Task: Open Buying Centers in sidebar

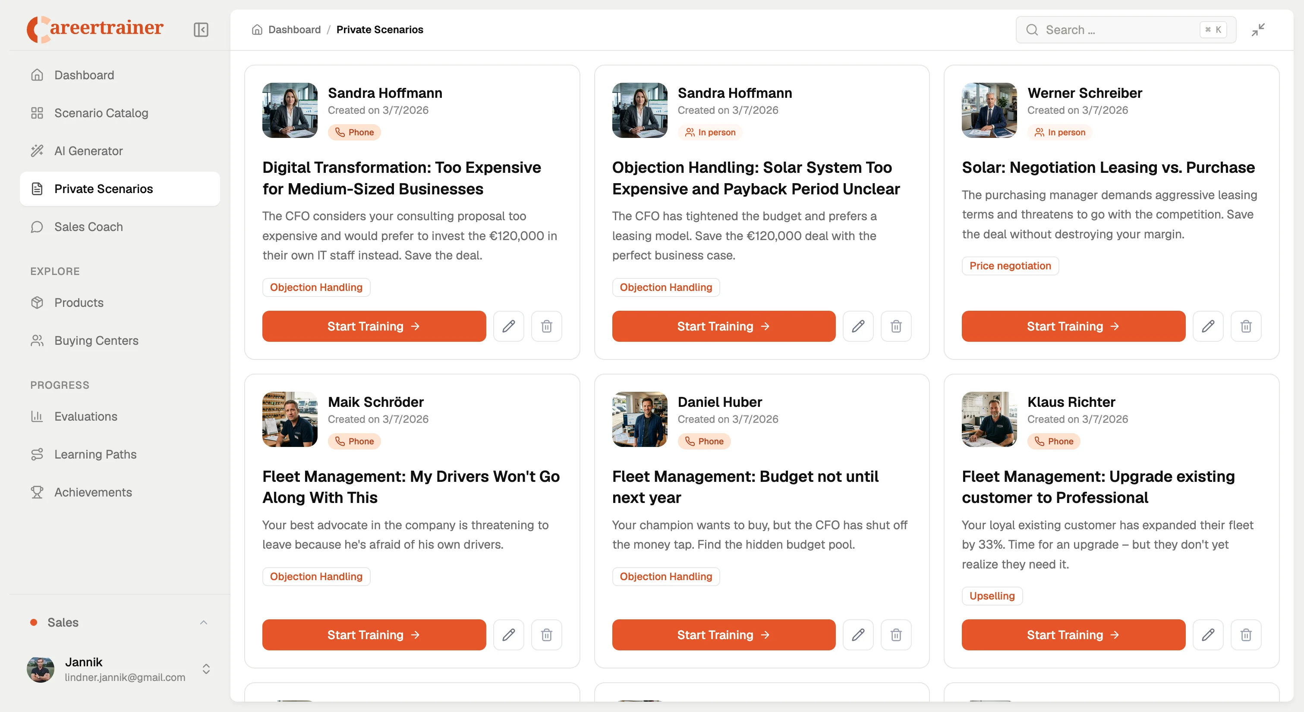Action: [x=120, y=340]
